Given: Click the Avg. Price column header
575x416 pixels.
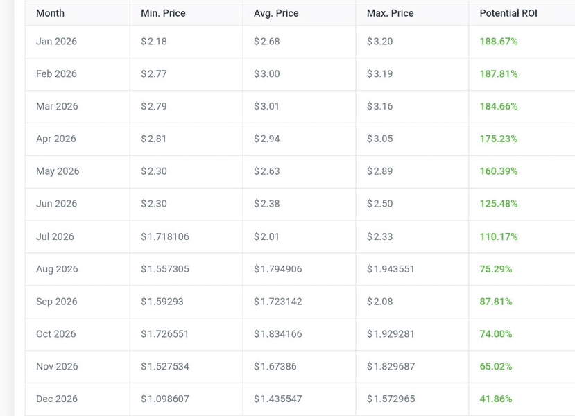Looking at the screenshot, I should click(x=276, y=13).
